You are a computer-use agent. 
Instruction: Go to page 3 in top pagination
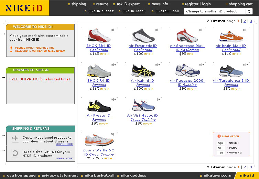pos(251,21)
